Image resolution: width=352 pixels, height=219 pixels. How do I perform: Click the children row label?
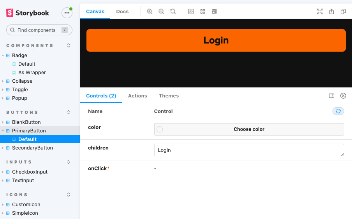[98, 148]
